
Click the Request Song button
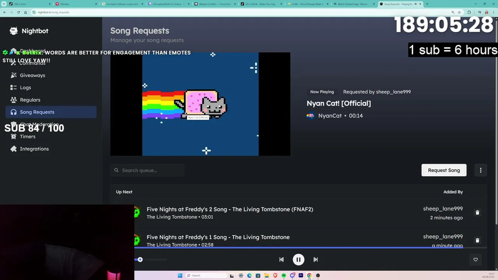point(444,170)
